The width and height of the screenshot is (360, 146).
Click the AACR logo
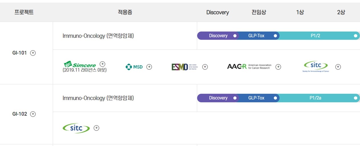pyautogui.click(x=249, y=67)
